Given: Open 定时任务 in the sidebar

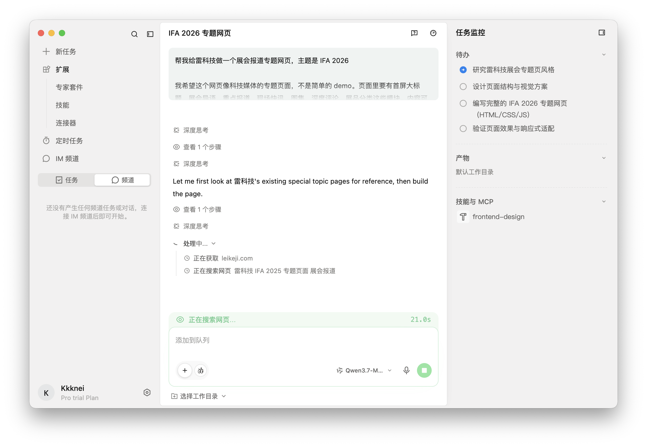Looking at the screenshot, I should click(69, 141).
